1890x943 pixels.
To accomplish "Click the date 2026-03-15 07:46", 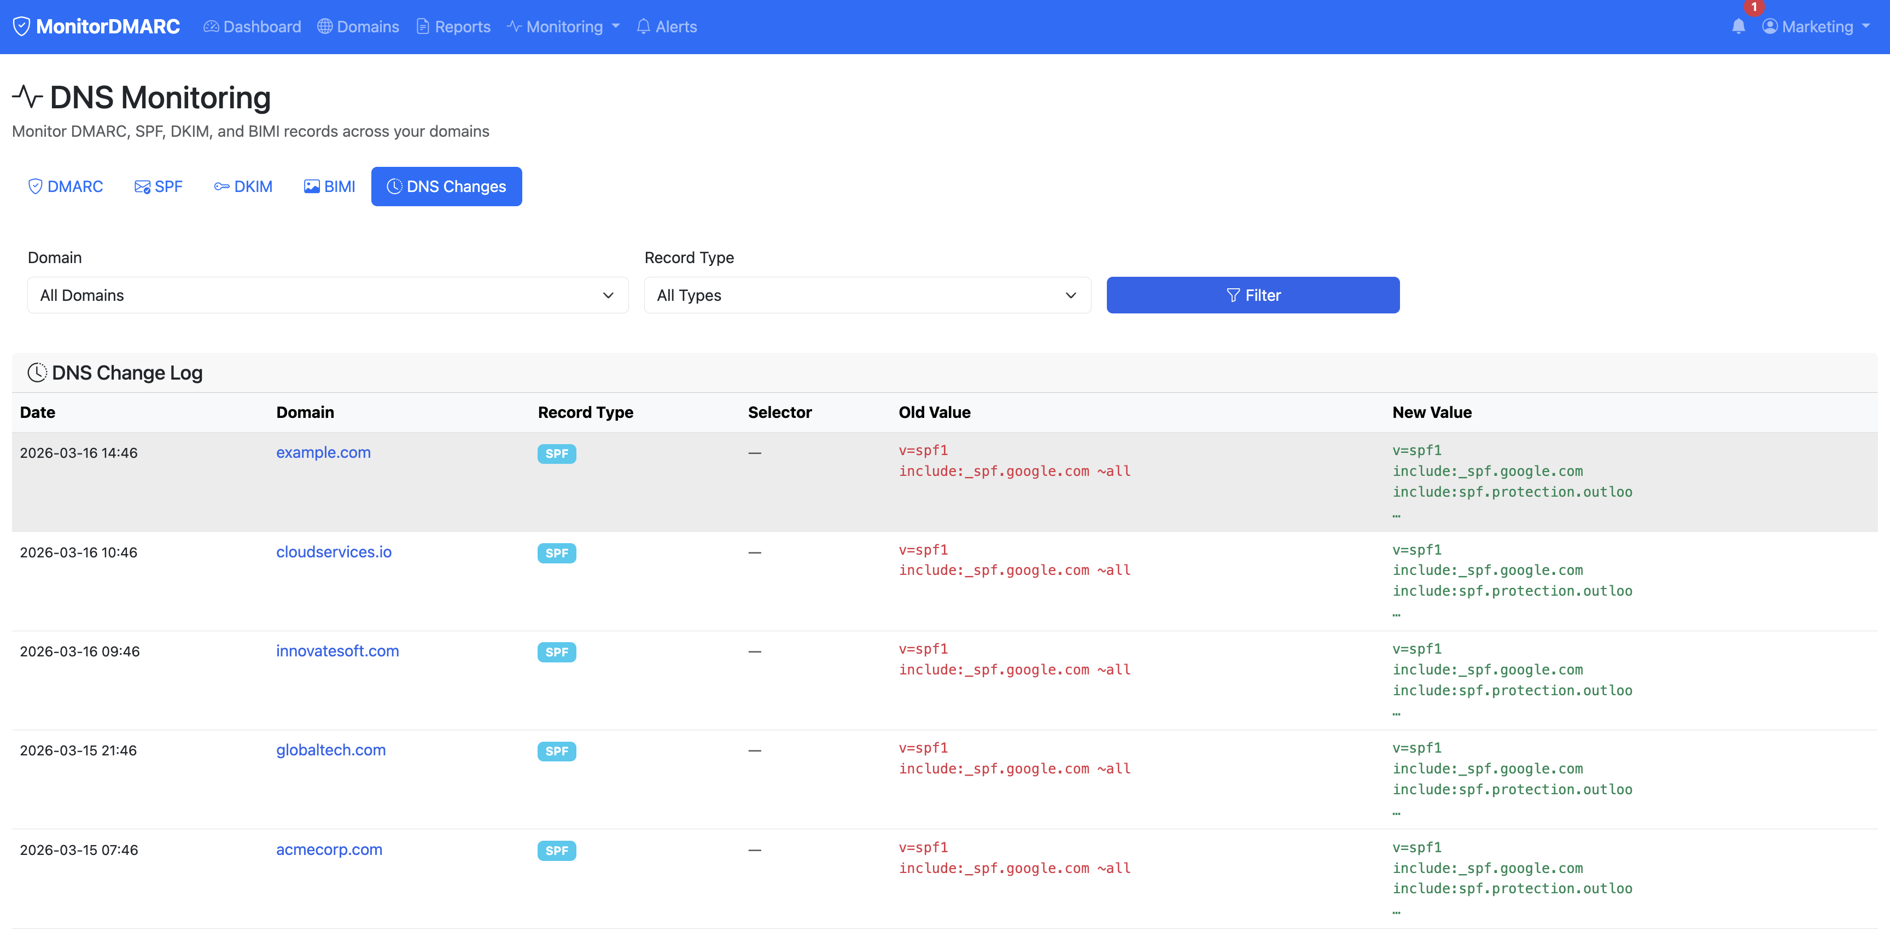I will [x=79, y=850].
